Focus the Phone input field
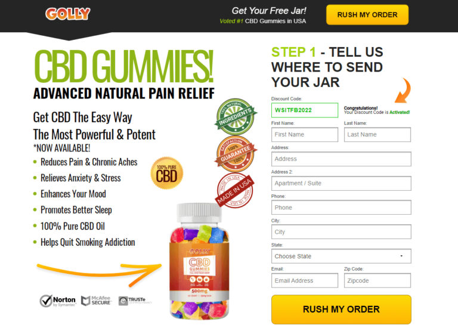The width and height of the screenshot is (458, 331). tap(341, 208)
